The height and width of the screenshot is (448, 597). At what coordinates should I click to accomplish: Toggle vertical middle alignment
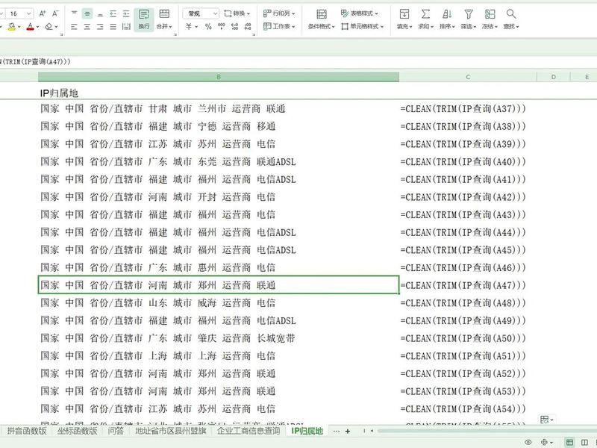coord(87,13)
